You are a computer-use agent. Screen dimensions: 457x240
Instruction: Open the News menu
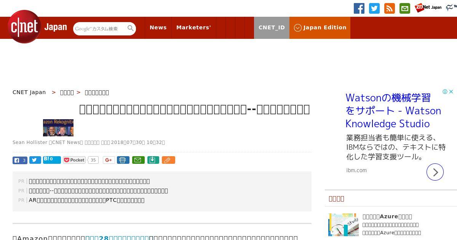[158, 27]
